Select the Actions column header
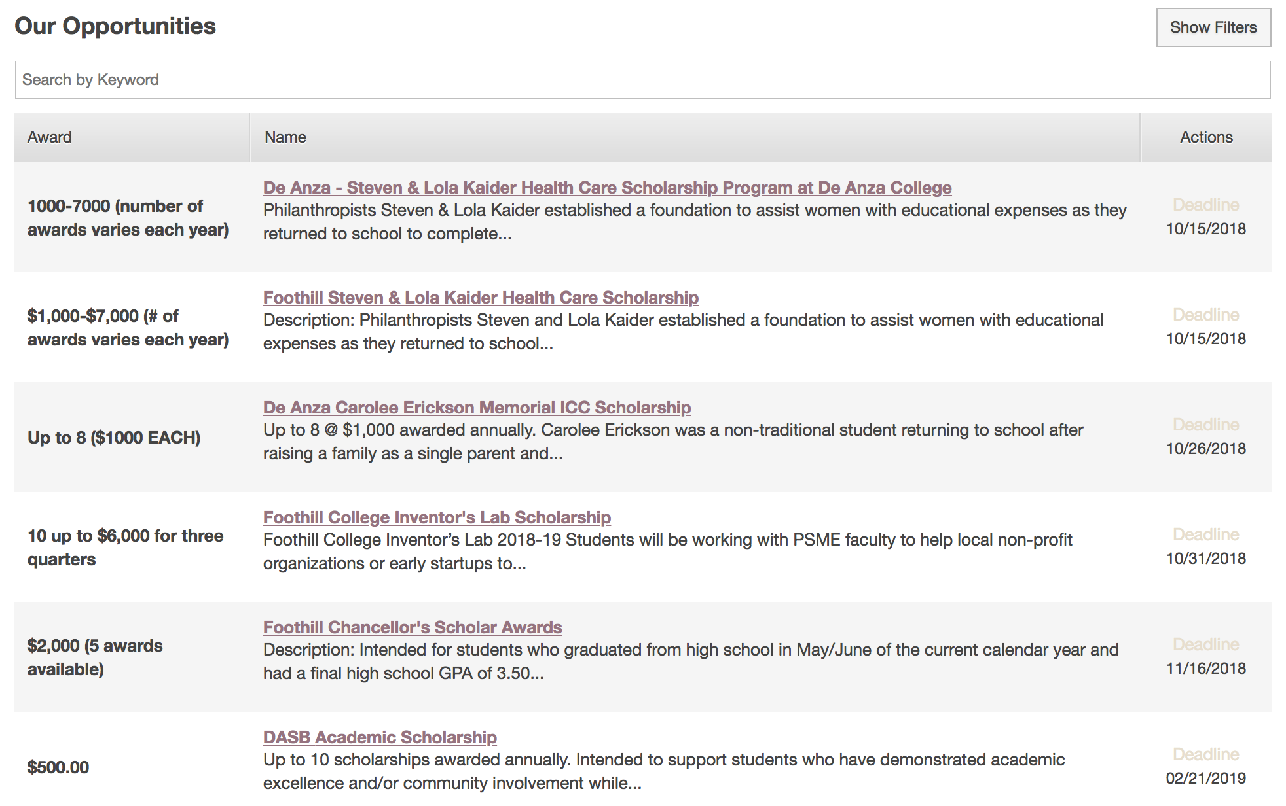Viewport: 1286px width, 806px height. 1205,137
